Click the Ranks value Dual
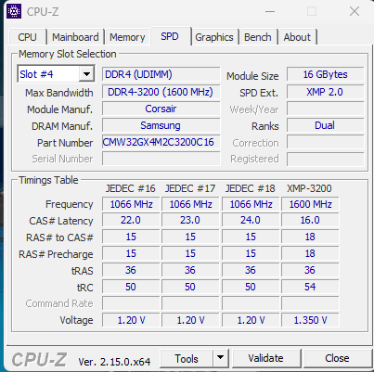Image resolution: width=374 pixels, height=372 pixels. 325,125
